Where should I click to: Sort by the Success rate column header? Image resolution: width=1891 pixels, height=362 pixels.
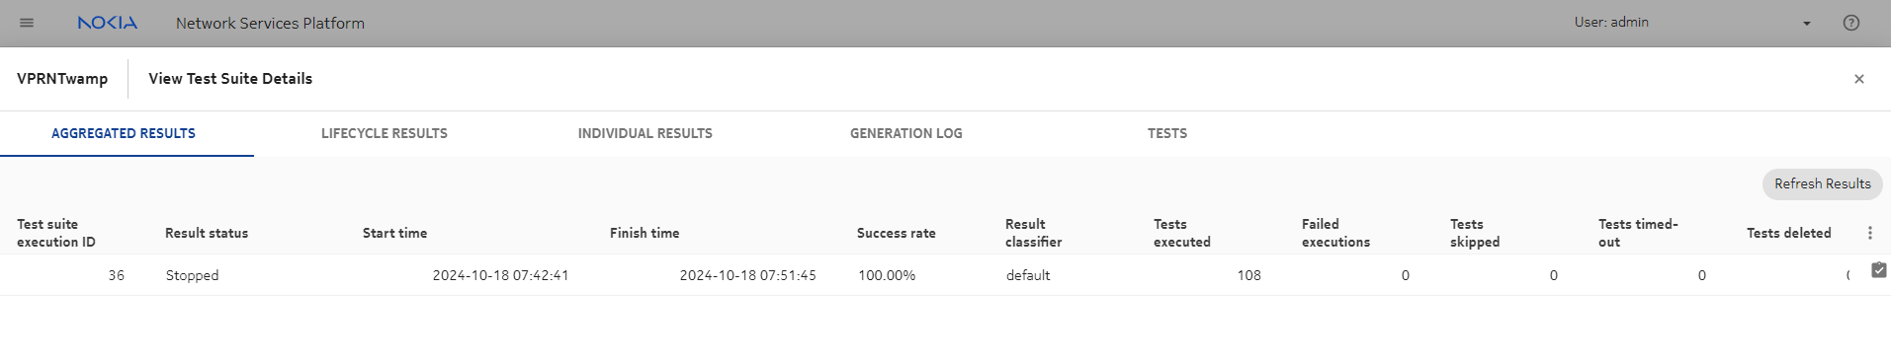coord(896,233)
